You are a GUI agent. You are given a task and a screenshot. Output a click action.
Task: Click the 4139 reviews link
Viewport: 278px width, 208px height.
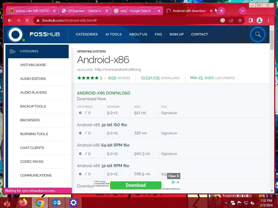119,78
